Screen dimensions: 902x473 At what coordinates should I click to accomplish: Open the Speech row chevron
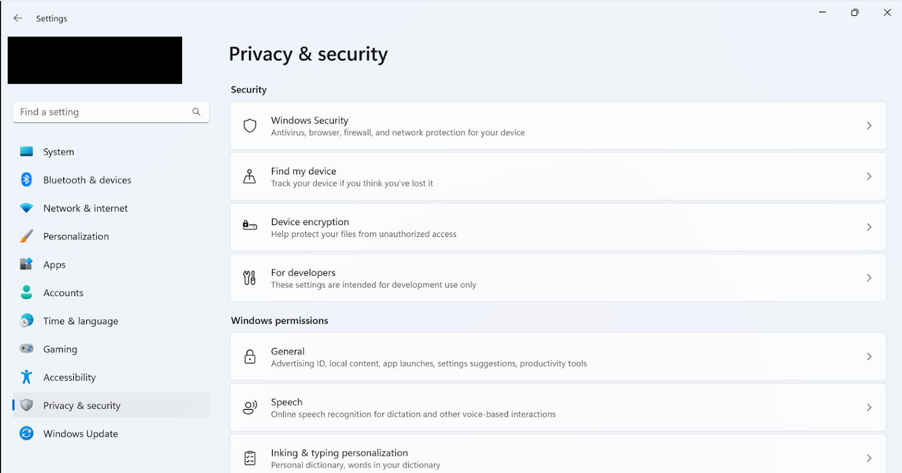pos(869,407)
